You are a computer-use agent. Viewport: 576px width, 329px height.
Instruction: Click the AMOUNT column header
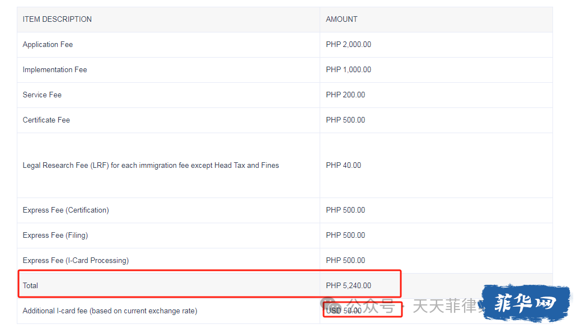click(x=341, y=19)
